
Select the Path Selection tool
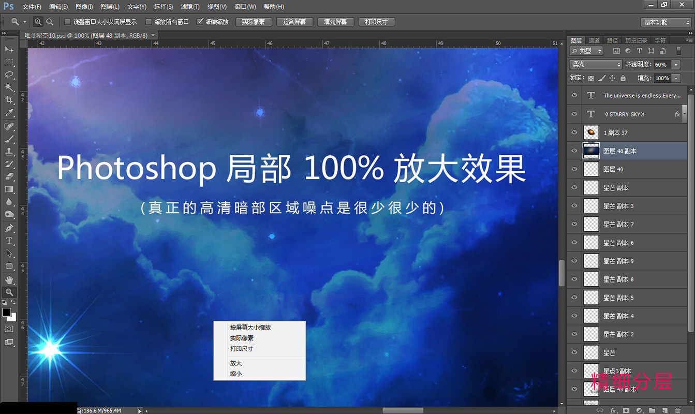click(x=9, y=254)
